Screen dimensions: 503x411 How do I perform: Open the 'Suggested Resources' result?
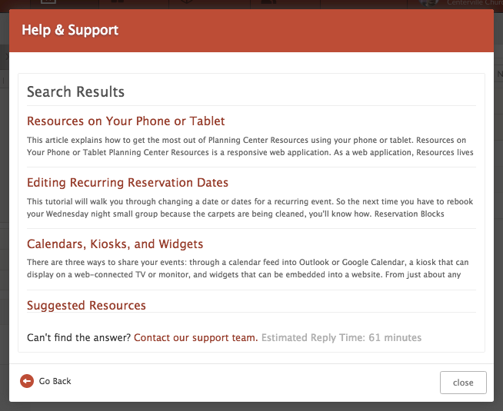coord(86,305)
